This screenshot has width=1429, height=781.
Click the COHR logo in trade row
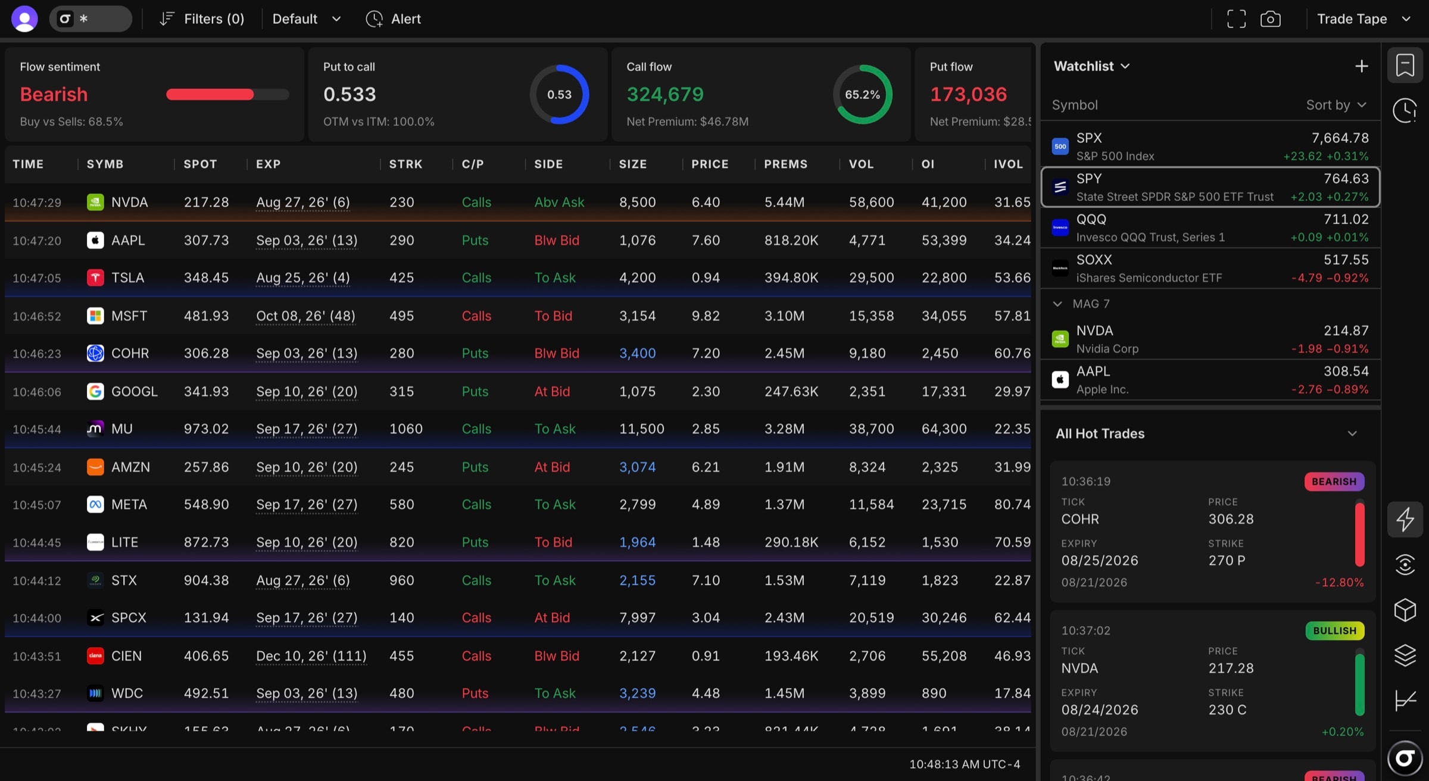point(95,353)
